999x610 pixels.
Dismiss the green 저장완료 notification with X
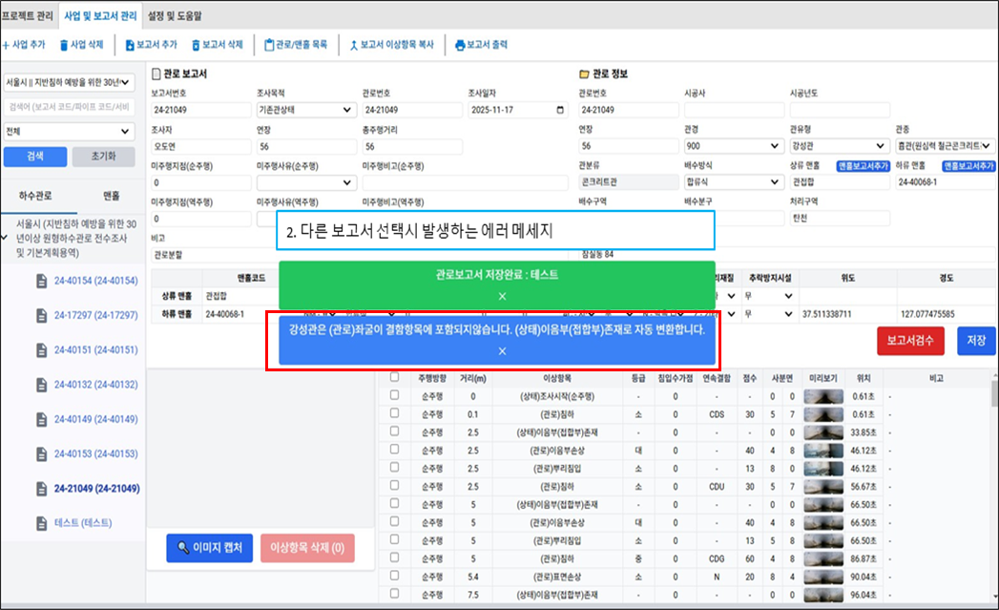click(x=502, y=296)
